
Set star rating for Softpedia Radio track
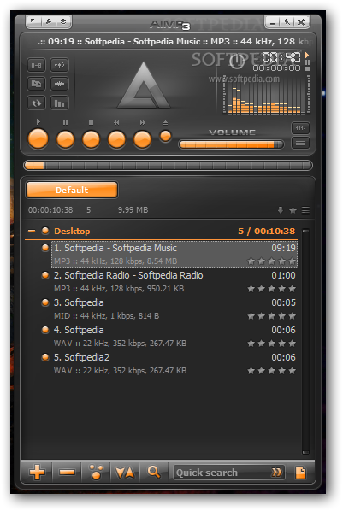coord(271,289)
